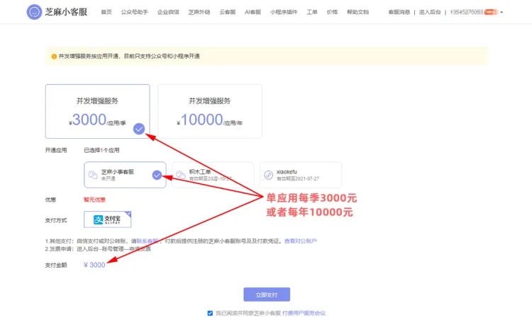532x332 pixels.
Task: Click the 客服消息 link
Action: [x=399, y=12]
